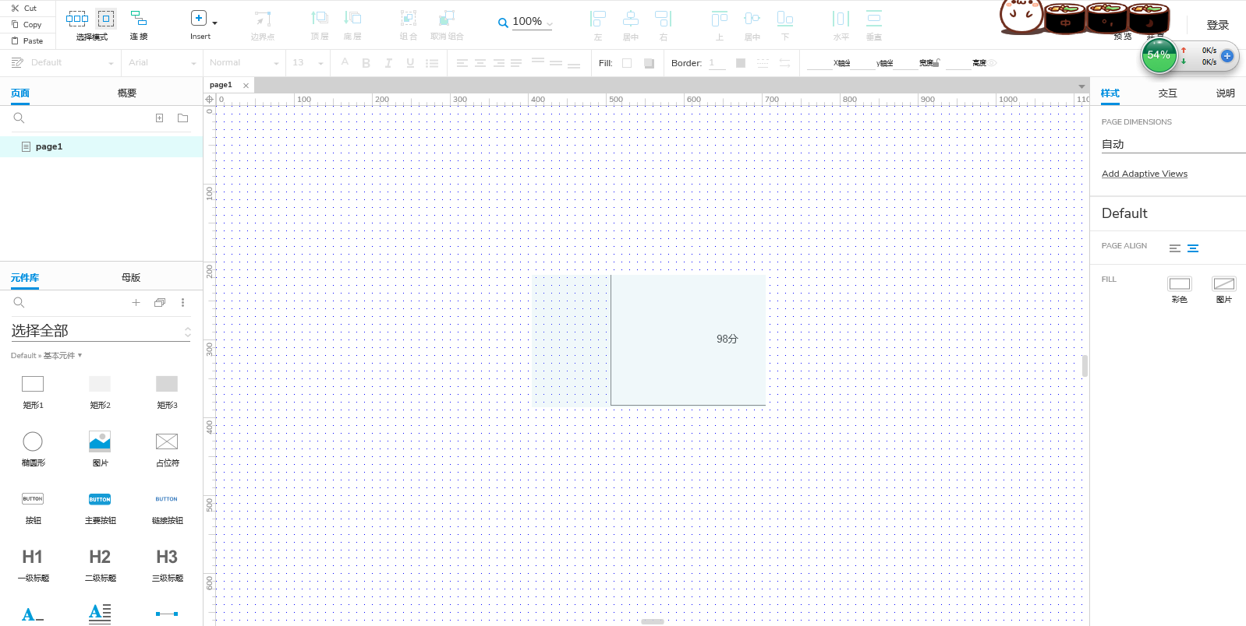This screenshot has width=1246, height=626.
Task: Click the Fill color swatch
Action: click(x=627, y=63)
